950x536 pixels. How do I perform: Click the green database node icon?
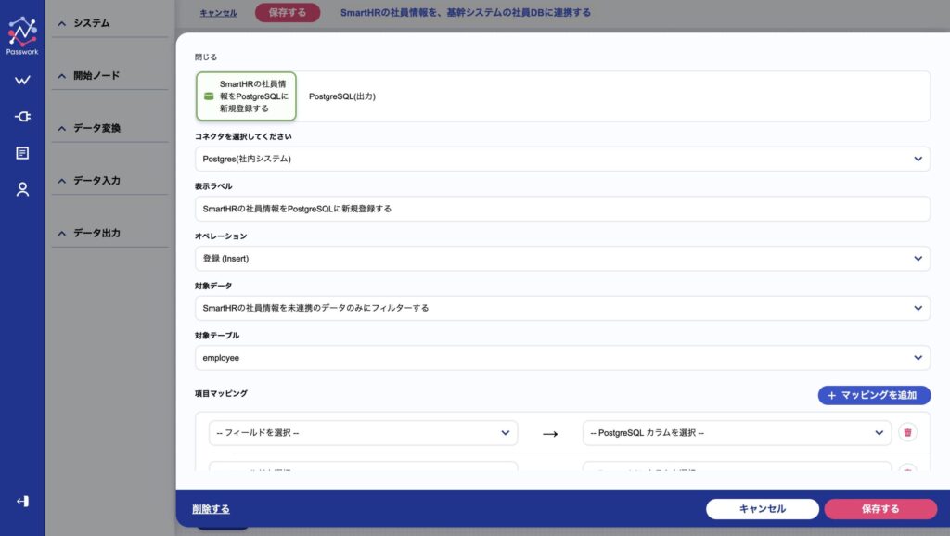coord(209,96)
